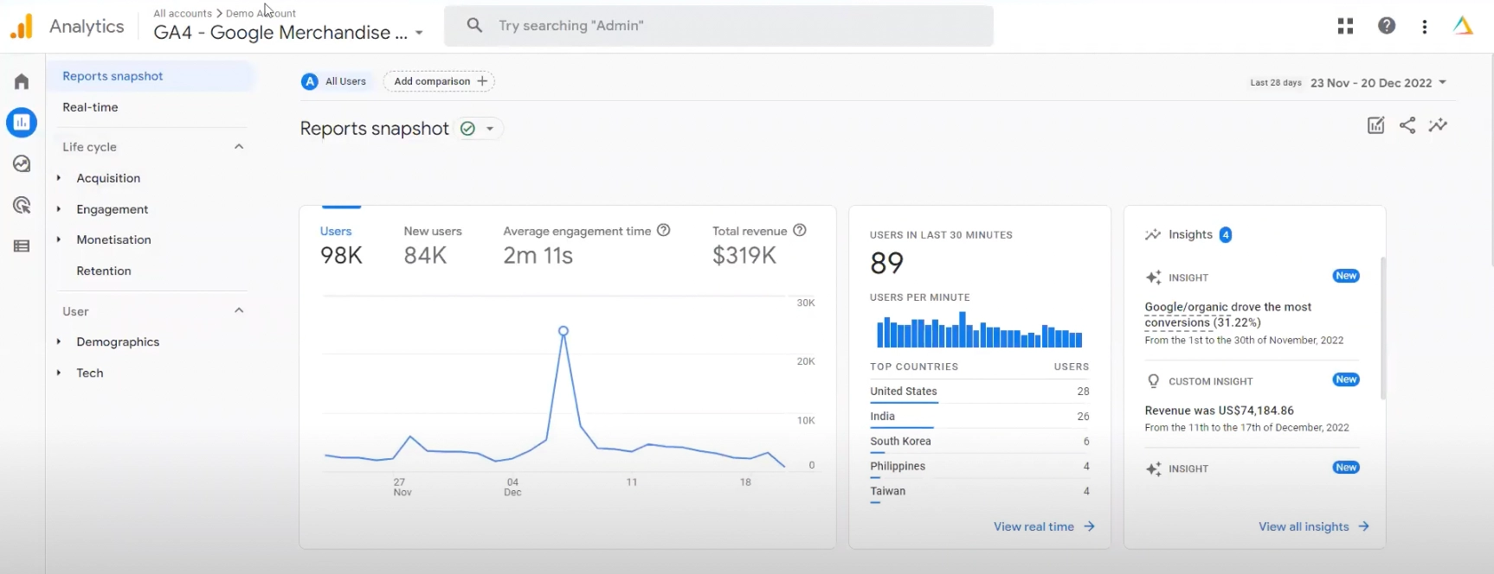The image size is (1494, 574).
Task: Open the Insights sparkline icon in toolbar
Action: click(x=1438, y=125)
